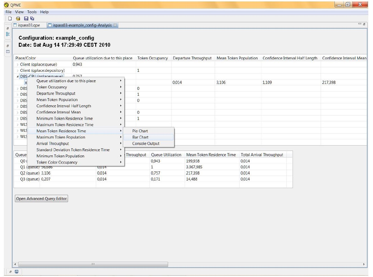The height and width of the screenshot is (277, 373).
Task: Choose Bar Chart from the submenu
Action: (140, 137)
